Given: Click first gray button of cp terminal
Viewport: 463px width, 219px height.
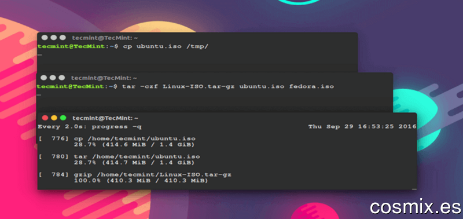Looking at the screenshot, I should point(45,38).
